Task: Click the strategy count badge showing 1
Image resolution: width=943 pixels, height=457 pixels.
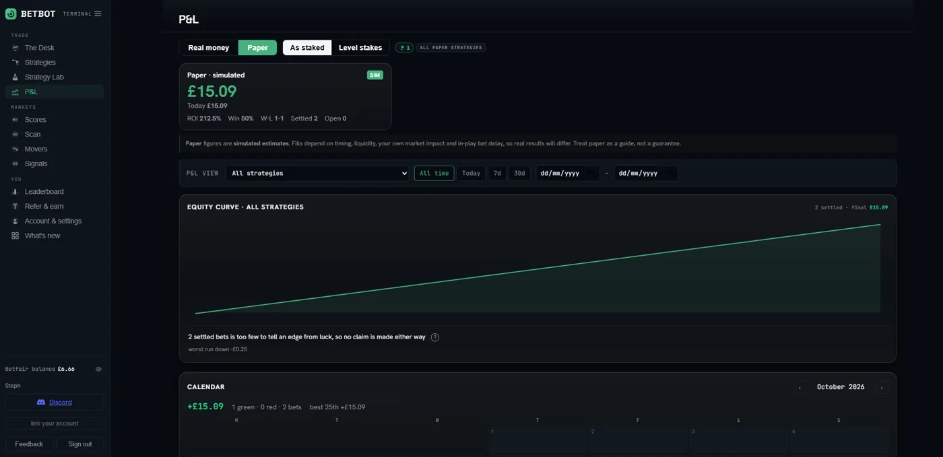Action: point(404,48)
